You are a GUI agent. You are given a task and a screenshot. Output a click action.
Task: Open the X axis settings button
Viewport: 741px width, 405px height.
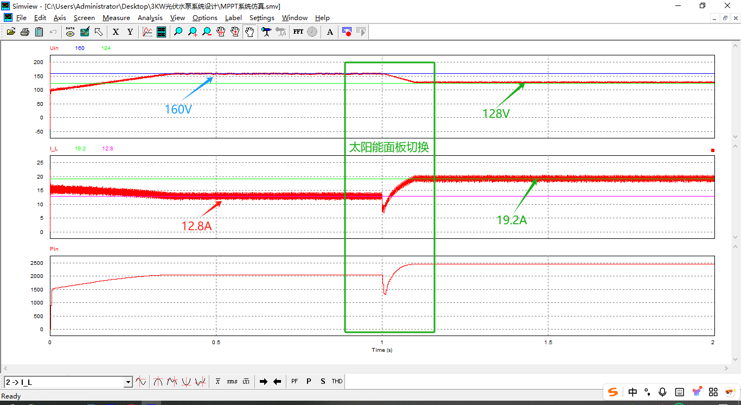click(116, 32)
